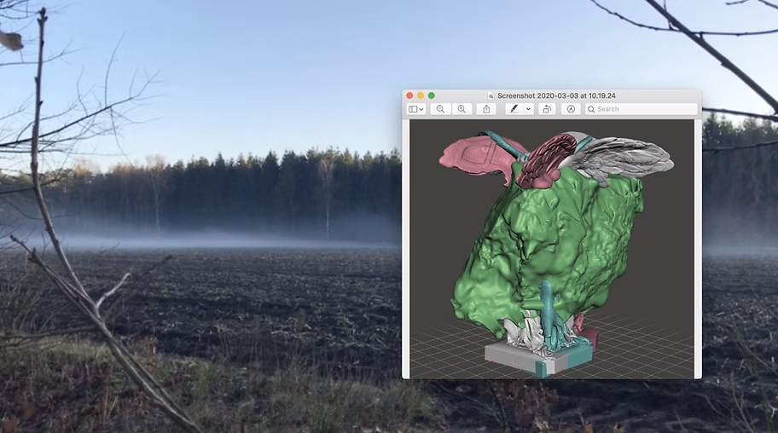Select the highlight pen tool
The image size is (778, 433).
[514, 109]
